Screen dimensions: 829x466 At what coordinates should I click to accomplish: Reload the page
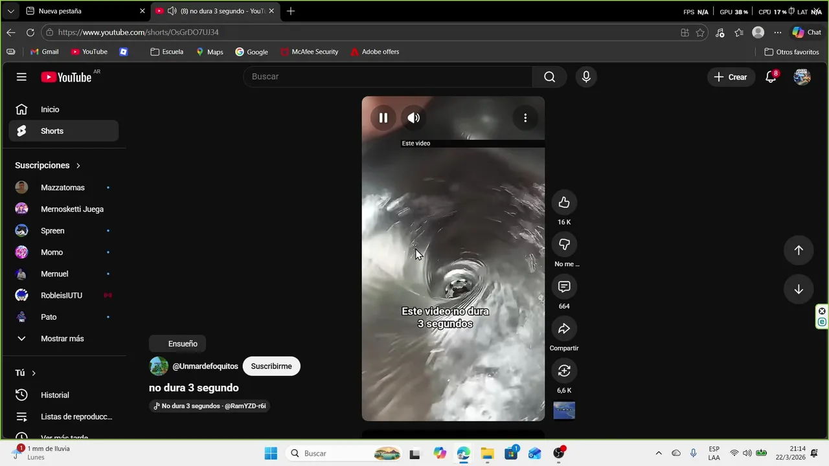pos(30,32)
